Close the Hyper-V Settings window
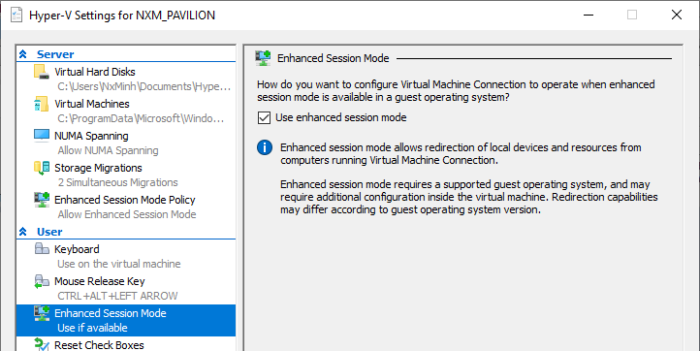 point(677,15)
